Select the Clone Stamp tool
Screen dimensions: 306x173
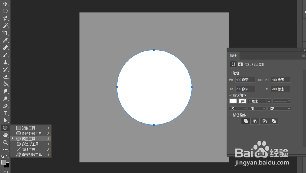click(5, 62)
